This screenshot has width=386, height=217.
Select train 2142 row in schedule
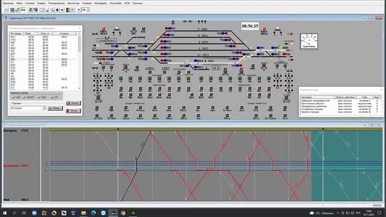43,40
